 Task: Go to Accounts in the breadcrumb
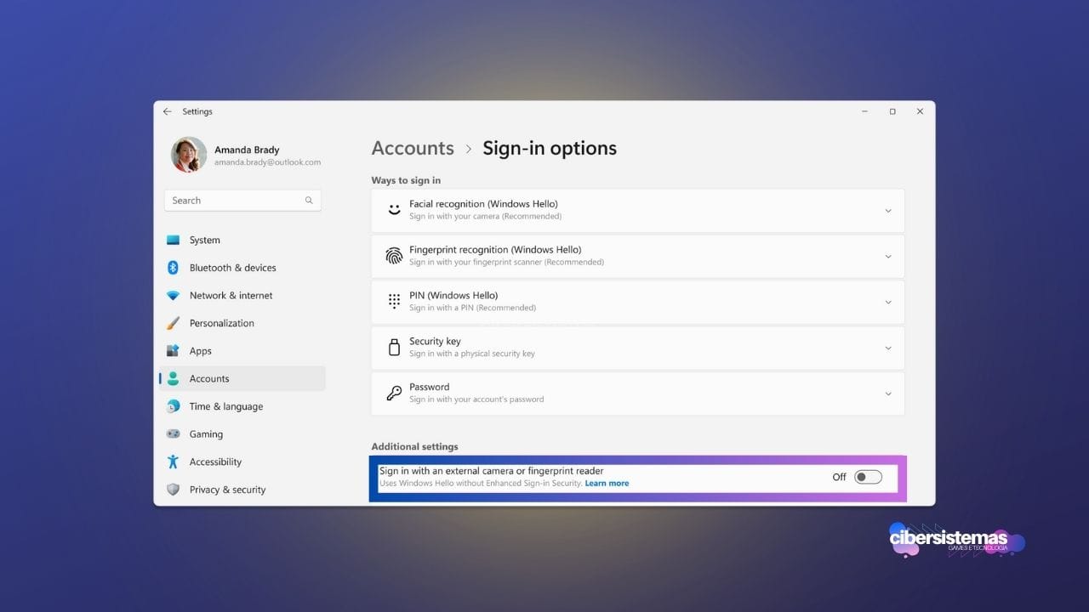pos(413,148)
